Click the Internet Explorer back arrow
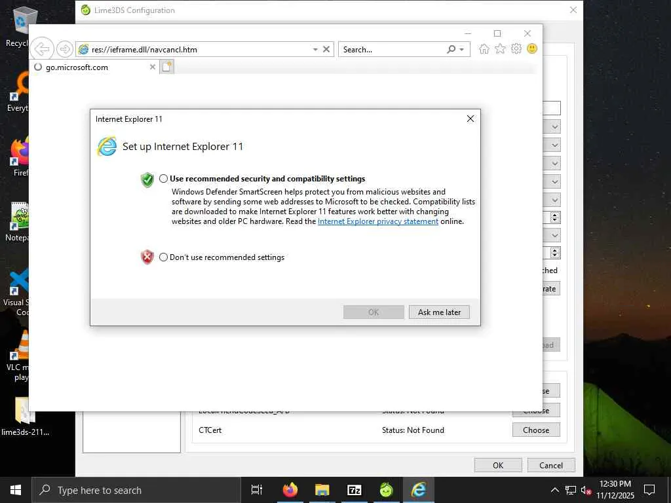Screen dimensions: 671x503 point(42,48)
